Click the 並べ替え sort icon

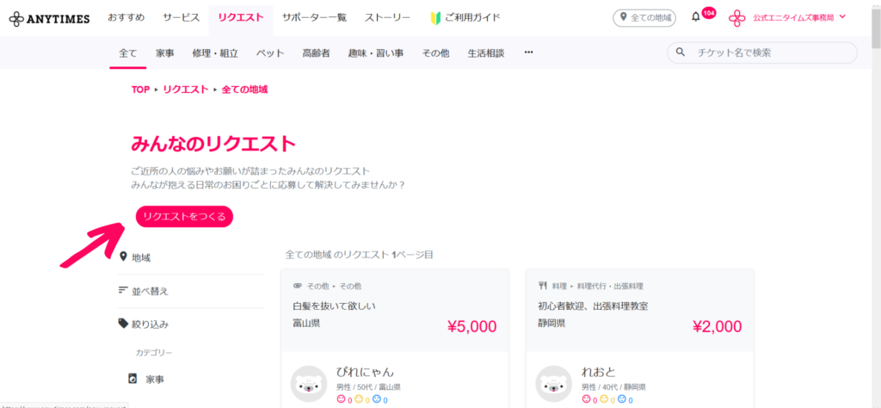pos(123,290)
